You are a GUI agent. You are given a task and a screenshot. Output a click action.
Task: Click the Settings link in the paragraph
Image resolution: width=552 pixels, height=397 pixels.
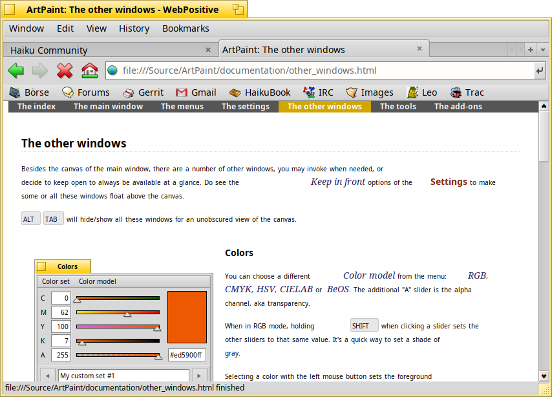(449, 182)
